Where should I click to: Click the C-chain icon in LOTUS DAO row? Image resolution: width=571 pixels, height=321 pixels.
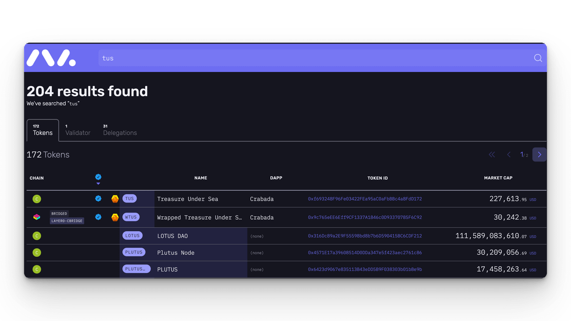pos(37,236)
